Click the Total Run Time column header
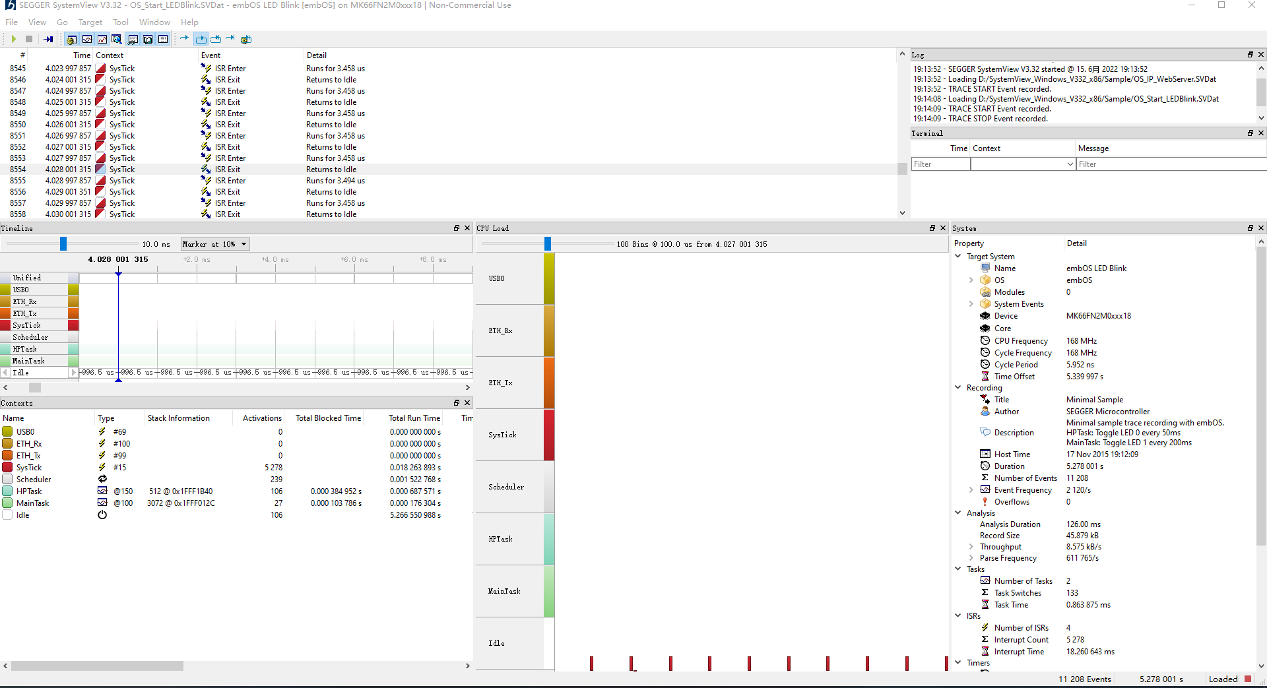Image resolution: width=1267 pixels, height=688 pixels. 414,418
